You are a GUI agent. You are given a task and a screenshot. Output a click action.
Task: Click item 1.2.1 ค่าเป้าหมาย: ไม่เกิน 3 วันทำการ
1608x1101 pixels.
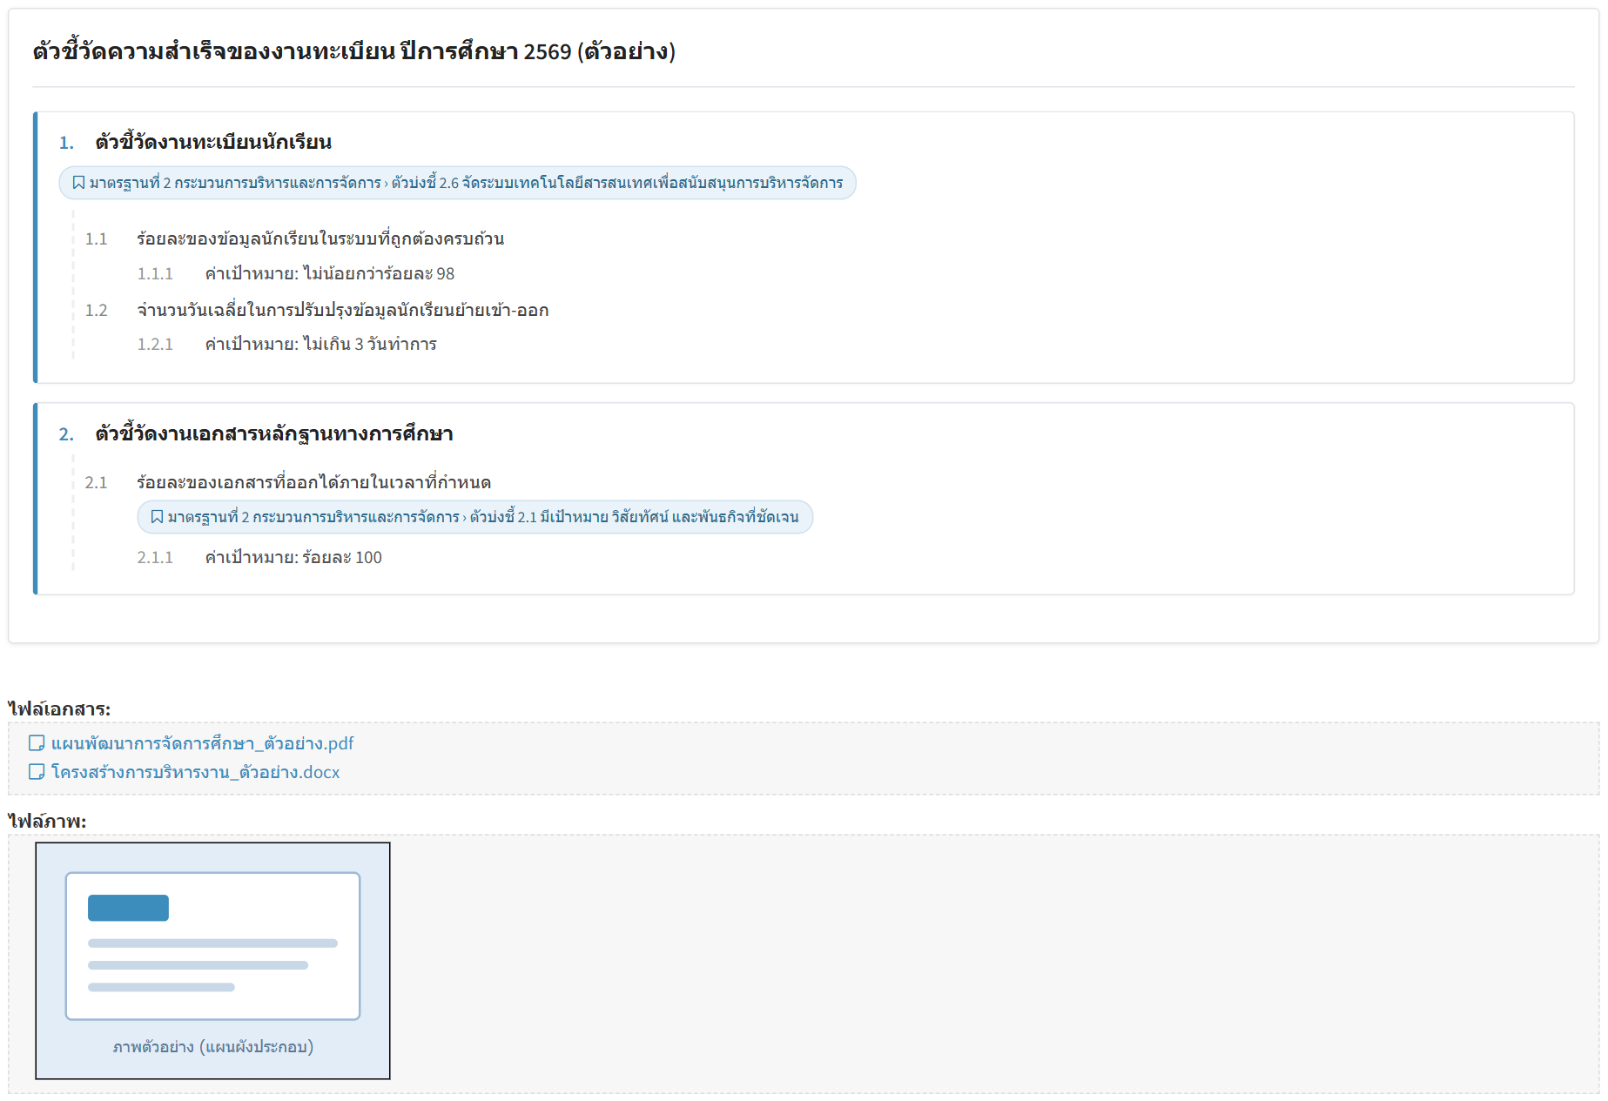pos(320,344)
